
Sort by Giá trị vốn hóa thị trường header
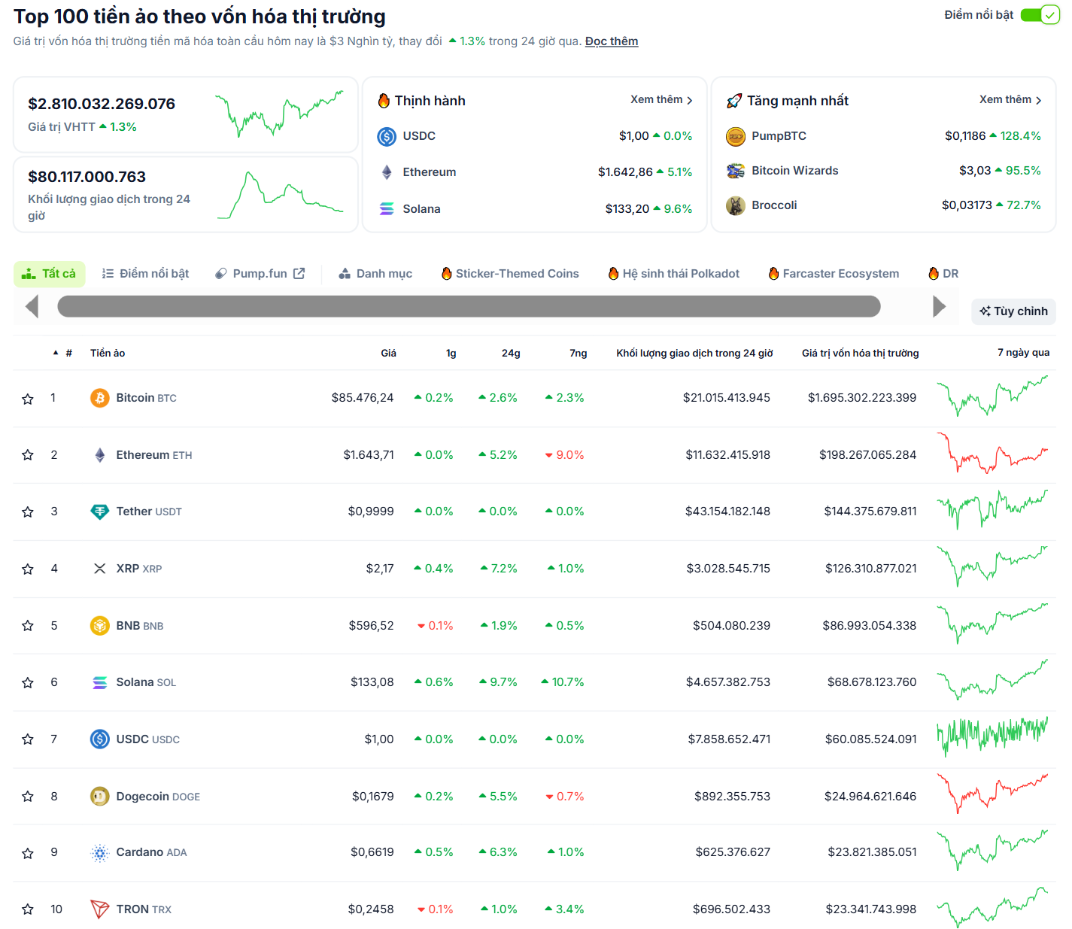click(860, 353)
